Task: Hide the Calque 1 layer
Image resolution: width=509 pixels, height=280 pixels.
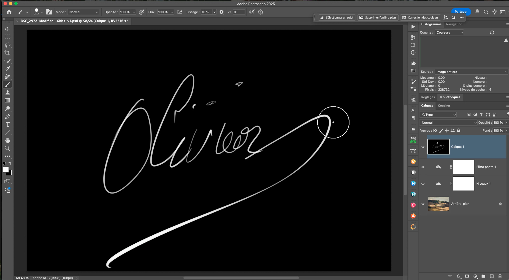Action: [x=423, y=147]
